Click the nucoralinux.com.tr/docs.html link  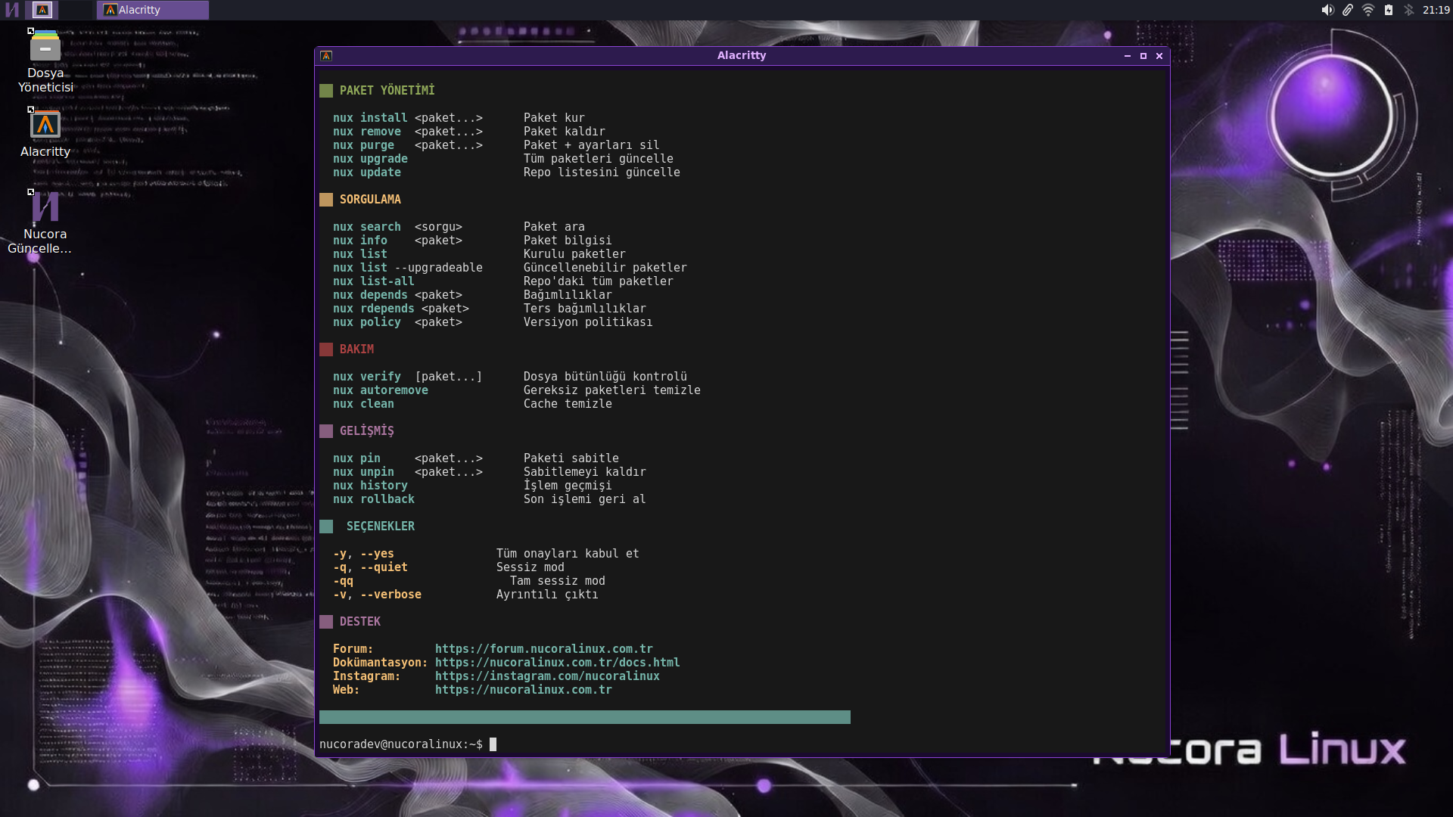(x=557, y=663)
